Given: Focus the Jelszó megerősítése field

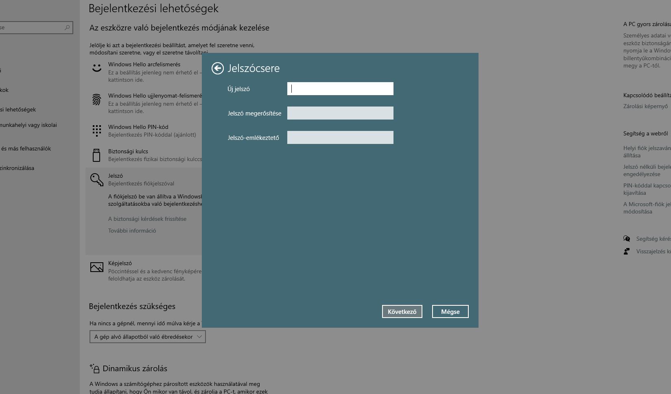Looking at the screenshot, I should (x=340, y=113).
